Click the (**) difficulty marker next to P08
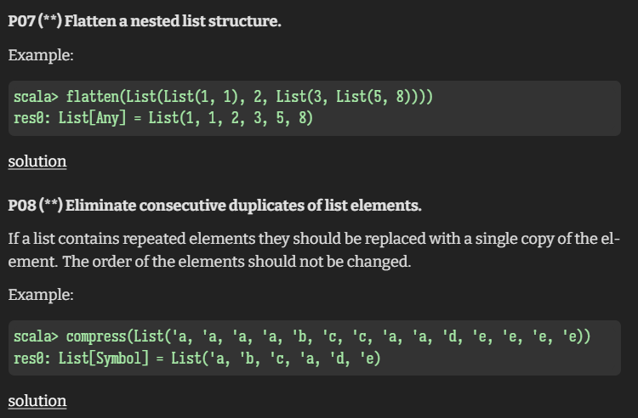Viewport: 638px width, 418px height. click(51, 205)
